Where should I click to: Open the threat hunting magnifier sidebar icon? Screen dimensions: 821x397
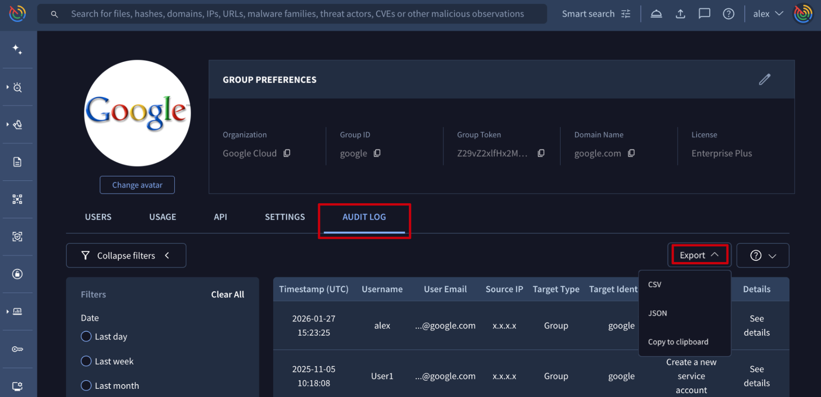tap(17, 87)
